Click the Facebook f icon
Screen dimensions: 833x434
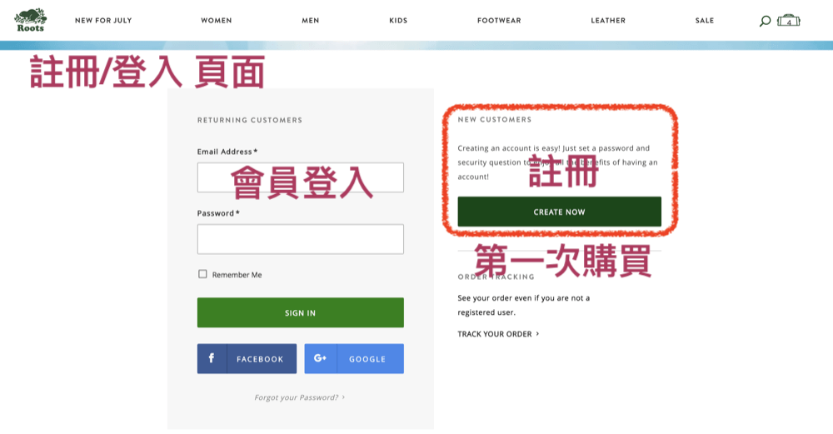point(212,358)
